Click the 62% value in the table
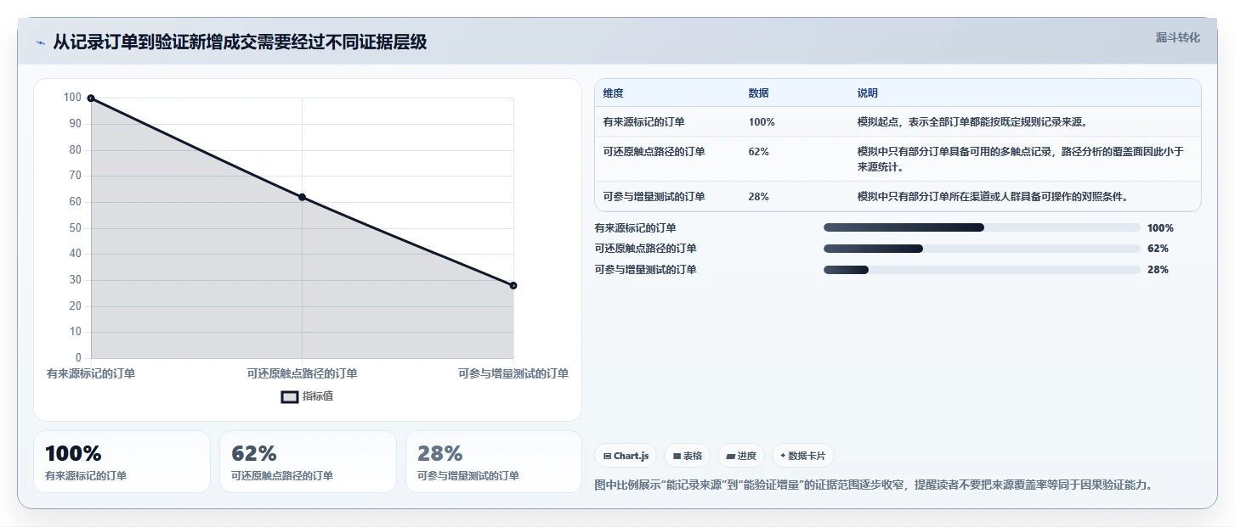1235x527 pixels. point(758,152)
